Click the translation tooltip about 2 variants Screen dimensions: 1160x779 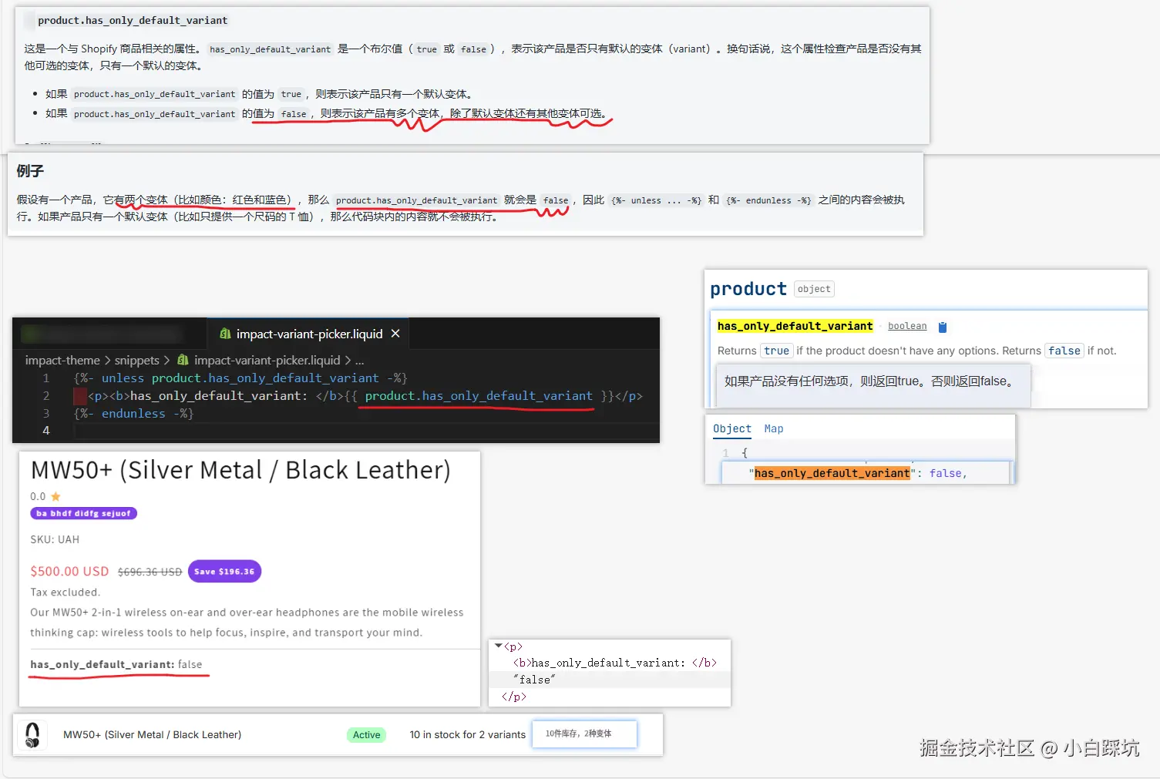pyautogui.click(x=584, y=734)
